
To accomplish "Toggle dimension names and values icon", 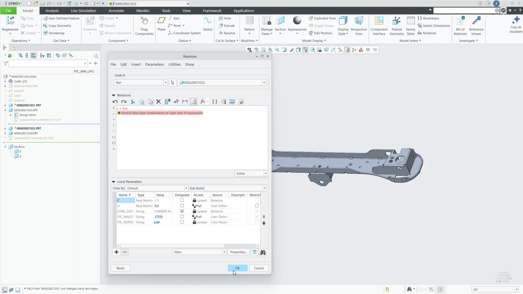I will [x=167, y=102].
